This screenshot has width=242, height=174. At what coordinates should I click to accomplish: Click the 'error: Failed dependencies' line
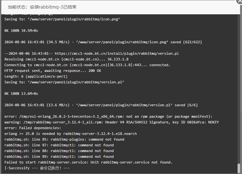33,128
